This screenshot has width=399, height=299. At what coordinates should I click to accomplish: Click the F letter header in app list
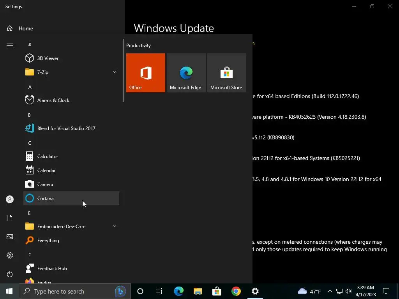pos(30,255)
